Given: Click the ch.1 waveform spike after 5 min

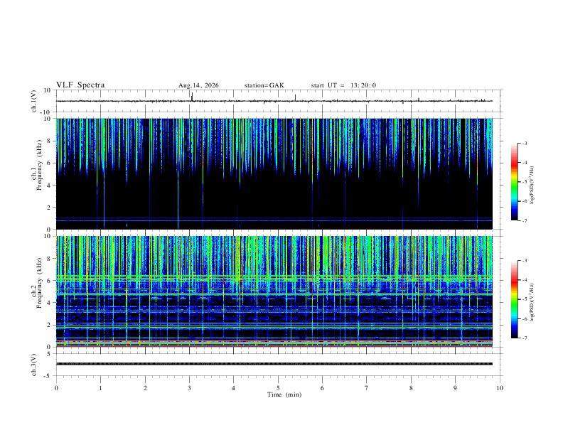Looking at the screenshot, I should 295,97.
